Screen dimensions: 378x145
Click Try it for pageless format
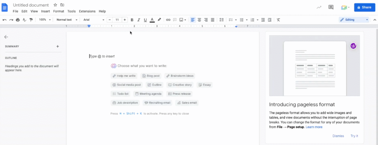[354, 136]
